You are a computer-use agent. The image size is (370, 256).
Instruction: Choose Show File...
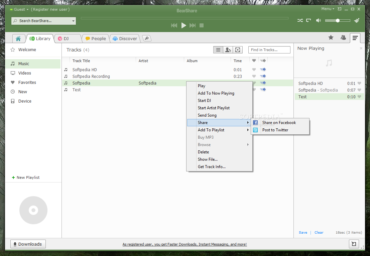click(220, 159)
